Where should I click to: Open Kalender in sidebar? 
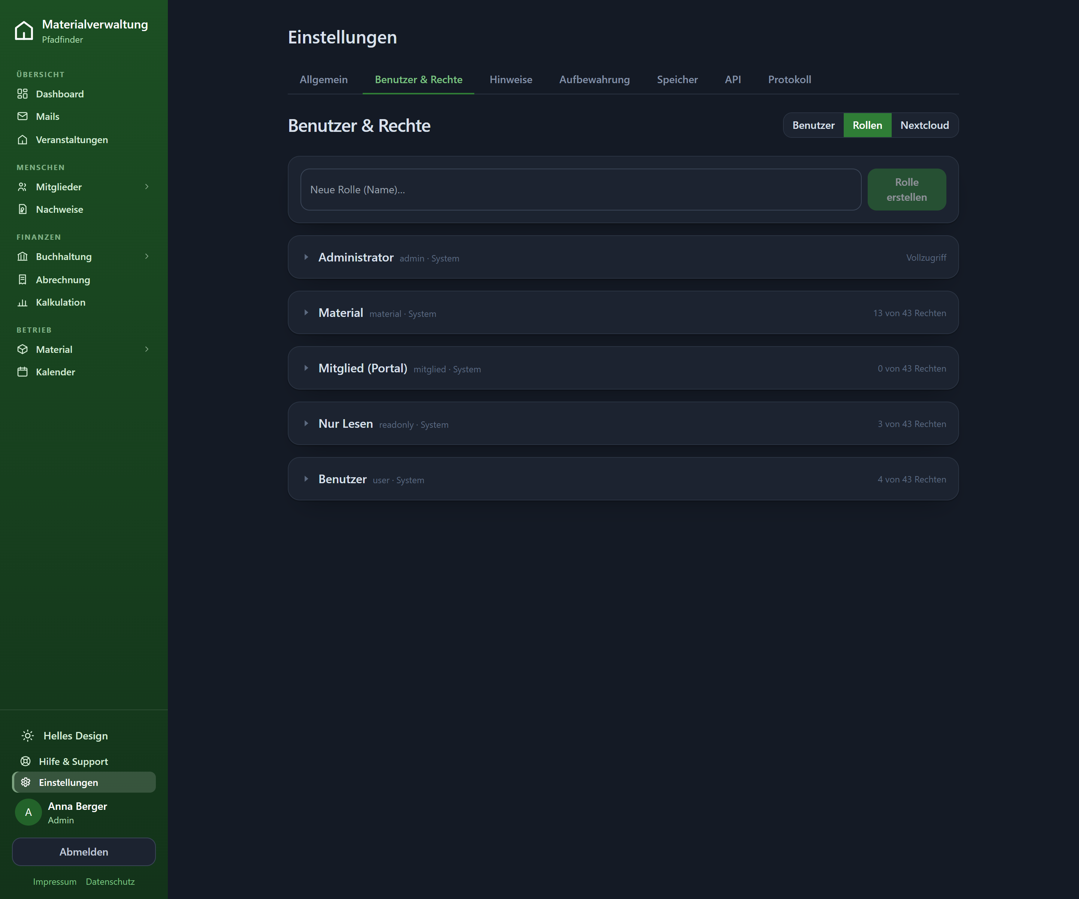pos(84,372)
